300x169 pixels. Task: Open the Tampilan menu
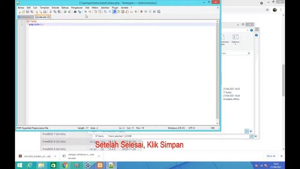[x=45, y=8]
